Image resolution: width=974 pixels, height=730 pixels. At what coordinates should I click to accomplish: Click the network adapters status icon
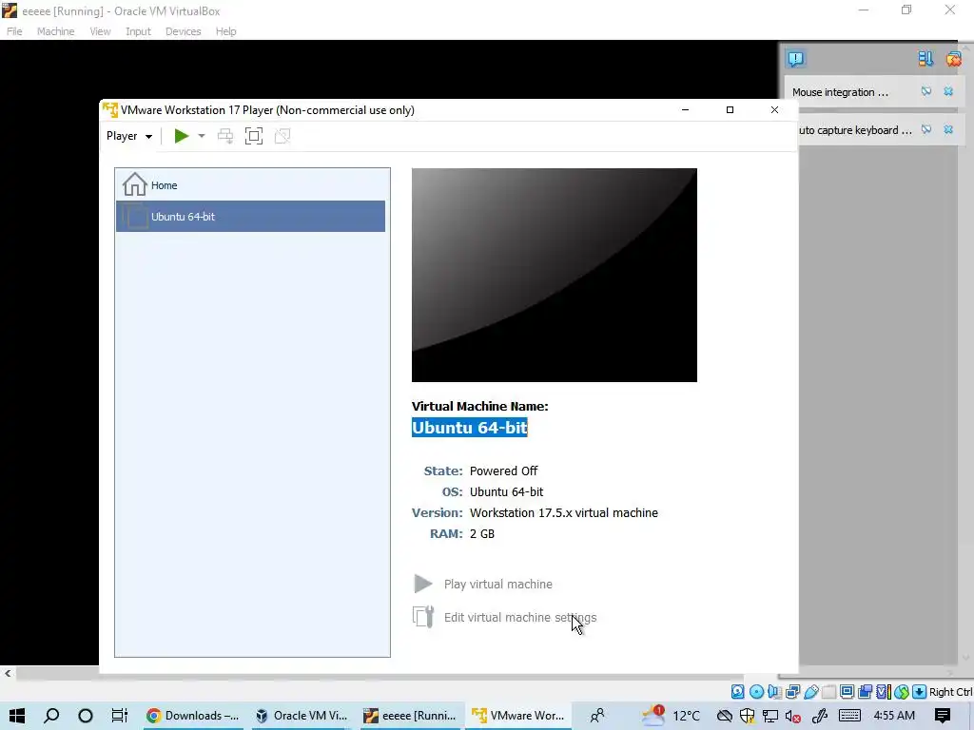[x=792, y=692]
